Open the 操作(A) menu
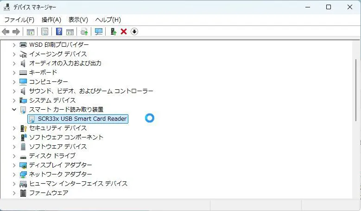This screenshot has height=211, width=361. tap(51, 19)
